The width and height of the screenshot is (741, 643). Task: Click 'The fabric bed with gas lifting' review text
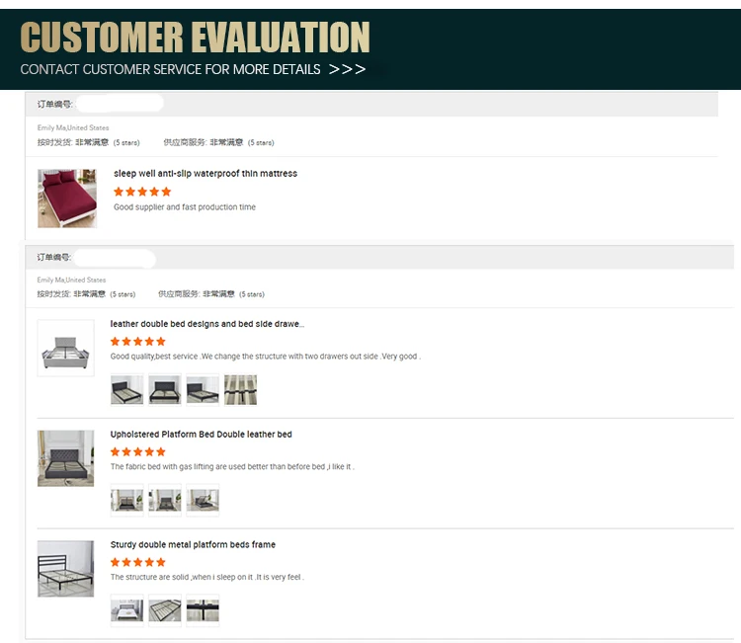[x=232, y=467]
